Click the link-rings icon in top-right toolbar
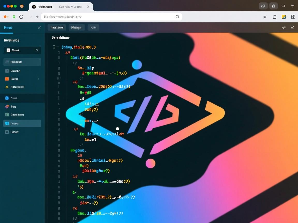Viewport: 298px width, 223px height. tap(263, 6)
